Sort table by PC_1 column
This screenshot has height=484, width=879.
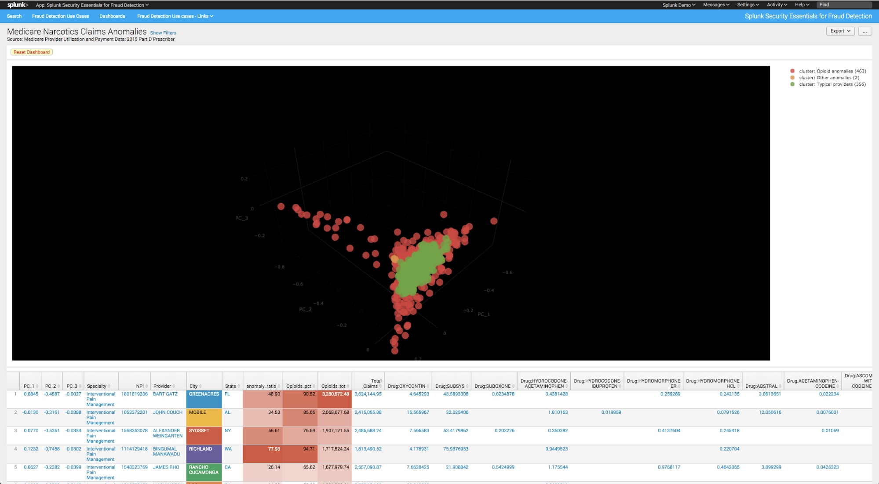click(x=31, y=386)
